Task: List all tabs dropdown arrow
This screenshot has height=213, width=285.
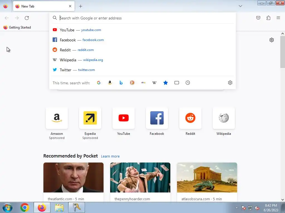Action: (240, 6)
